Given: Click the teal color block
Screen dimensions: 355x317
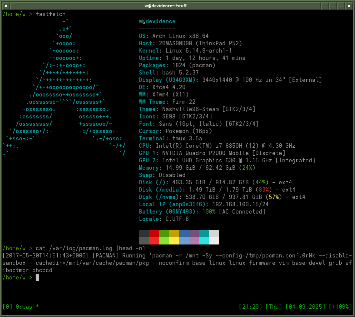Looking at the screenshot, I should [203, 233].
